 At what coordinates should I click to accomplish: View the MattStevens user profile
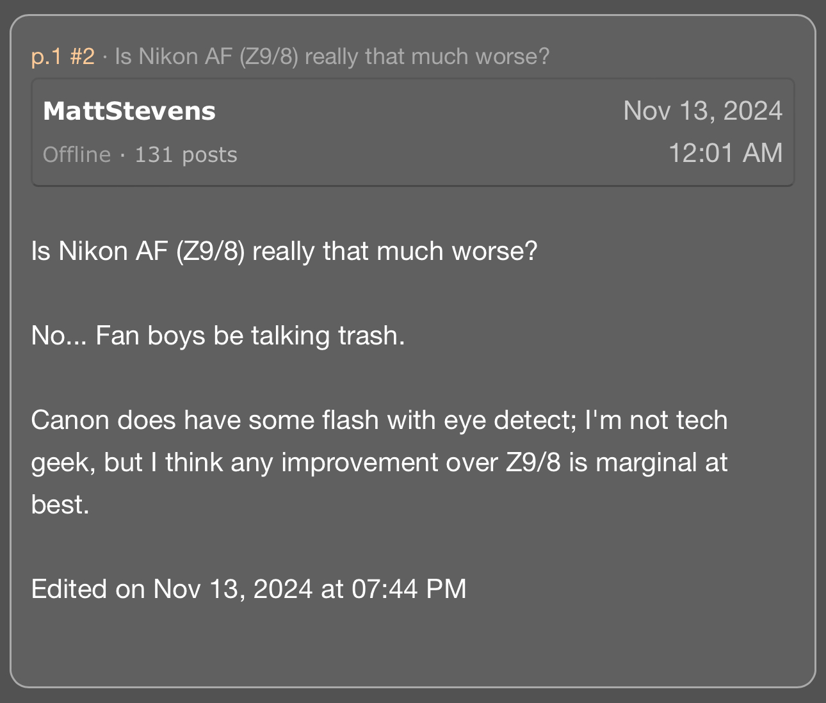tap(129, 111)
